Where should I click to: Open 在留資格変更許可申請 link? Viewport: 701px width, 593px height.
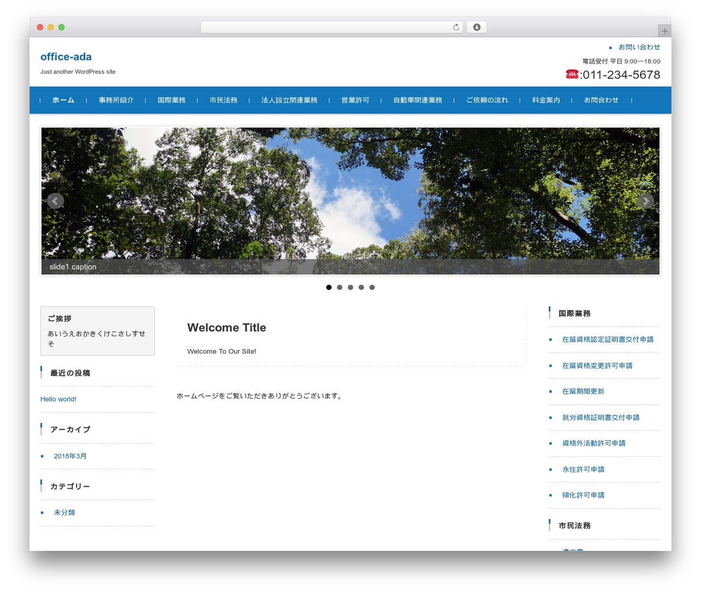597,365
